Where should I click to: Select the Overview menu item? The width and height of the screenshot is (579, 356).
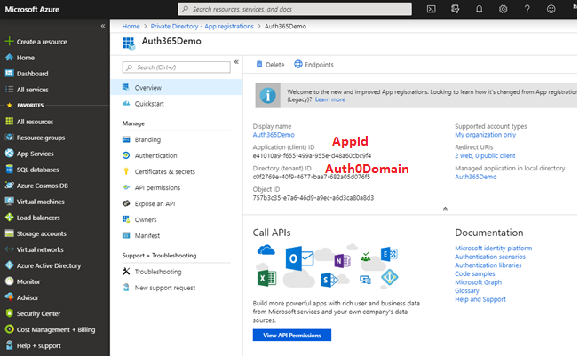pos(177,88)
